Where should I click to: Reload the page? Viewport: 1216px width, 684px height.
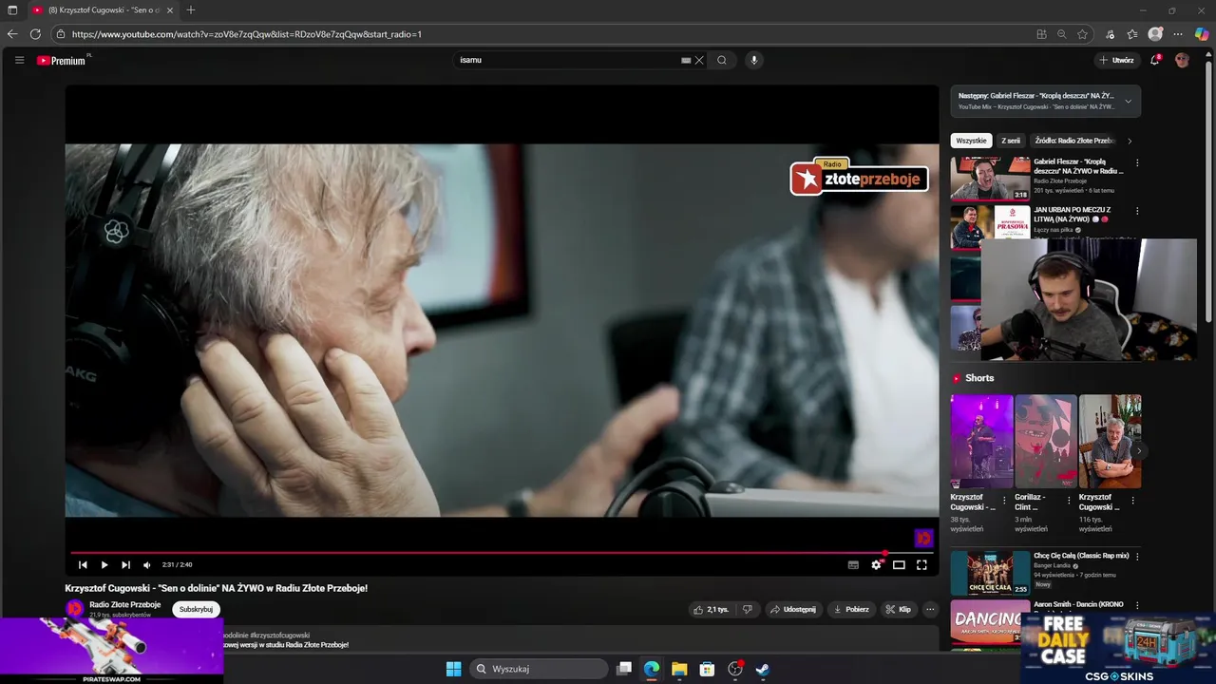(35, 33)
